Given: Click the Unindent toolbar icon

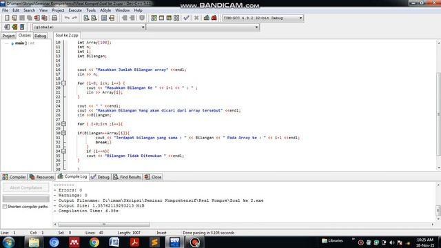Looking at the screenshot, I should 132,18.
